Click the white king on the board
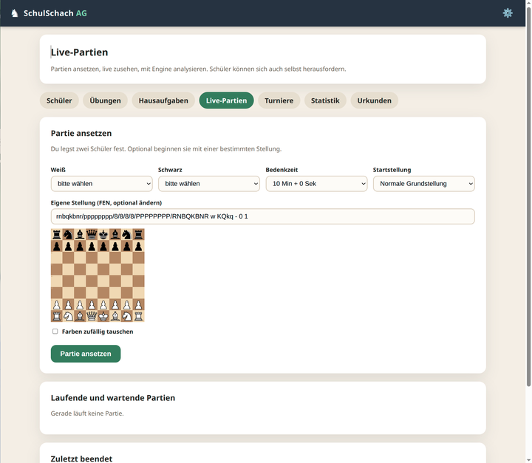Viewport: 532px width, 463px height. pyautogui.click(x=103, y=316)
